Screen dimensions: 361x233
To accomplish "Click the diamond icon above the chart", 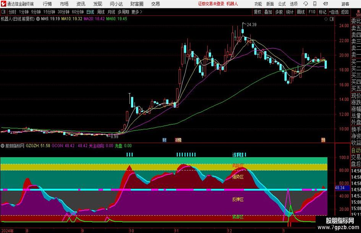I will coord(326,19).
